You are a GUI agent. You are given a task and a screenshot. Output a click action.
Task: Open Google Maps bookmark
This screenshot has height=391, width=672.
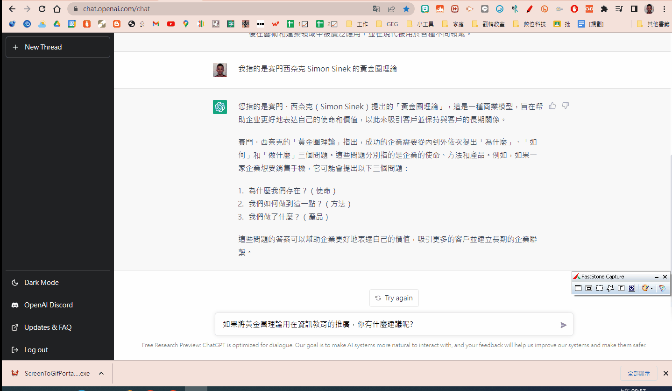point(186,24)
